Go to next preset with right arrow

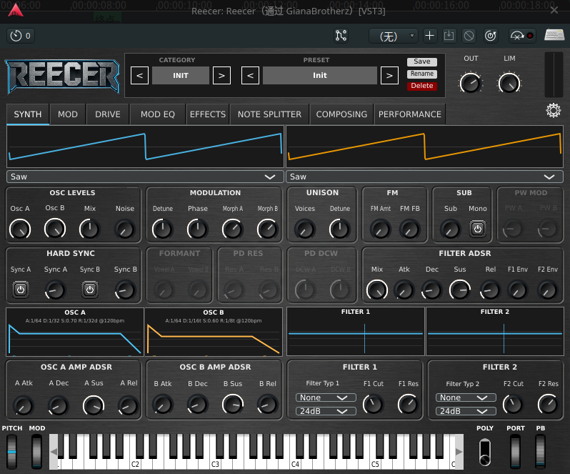click(x=390, y=75)
